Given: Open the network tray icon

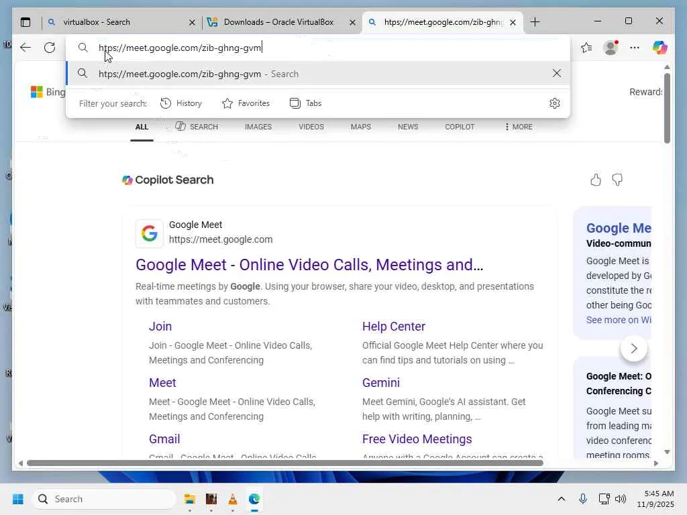Looking at the screenshot, I should coord(604,499).
